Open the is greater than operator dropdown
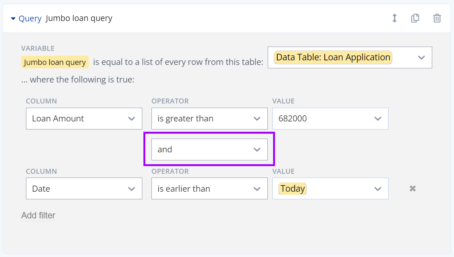This screenshot has width=454, height=257. pos(257,118)
